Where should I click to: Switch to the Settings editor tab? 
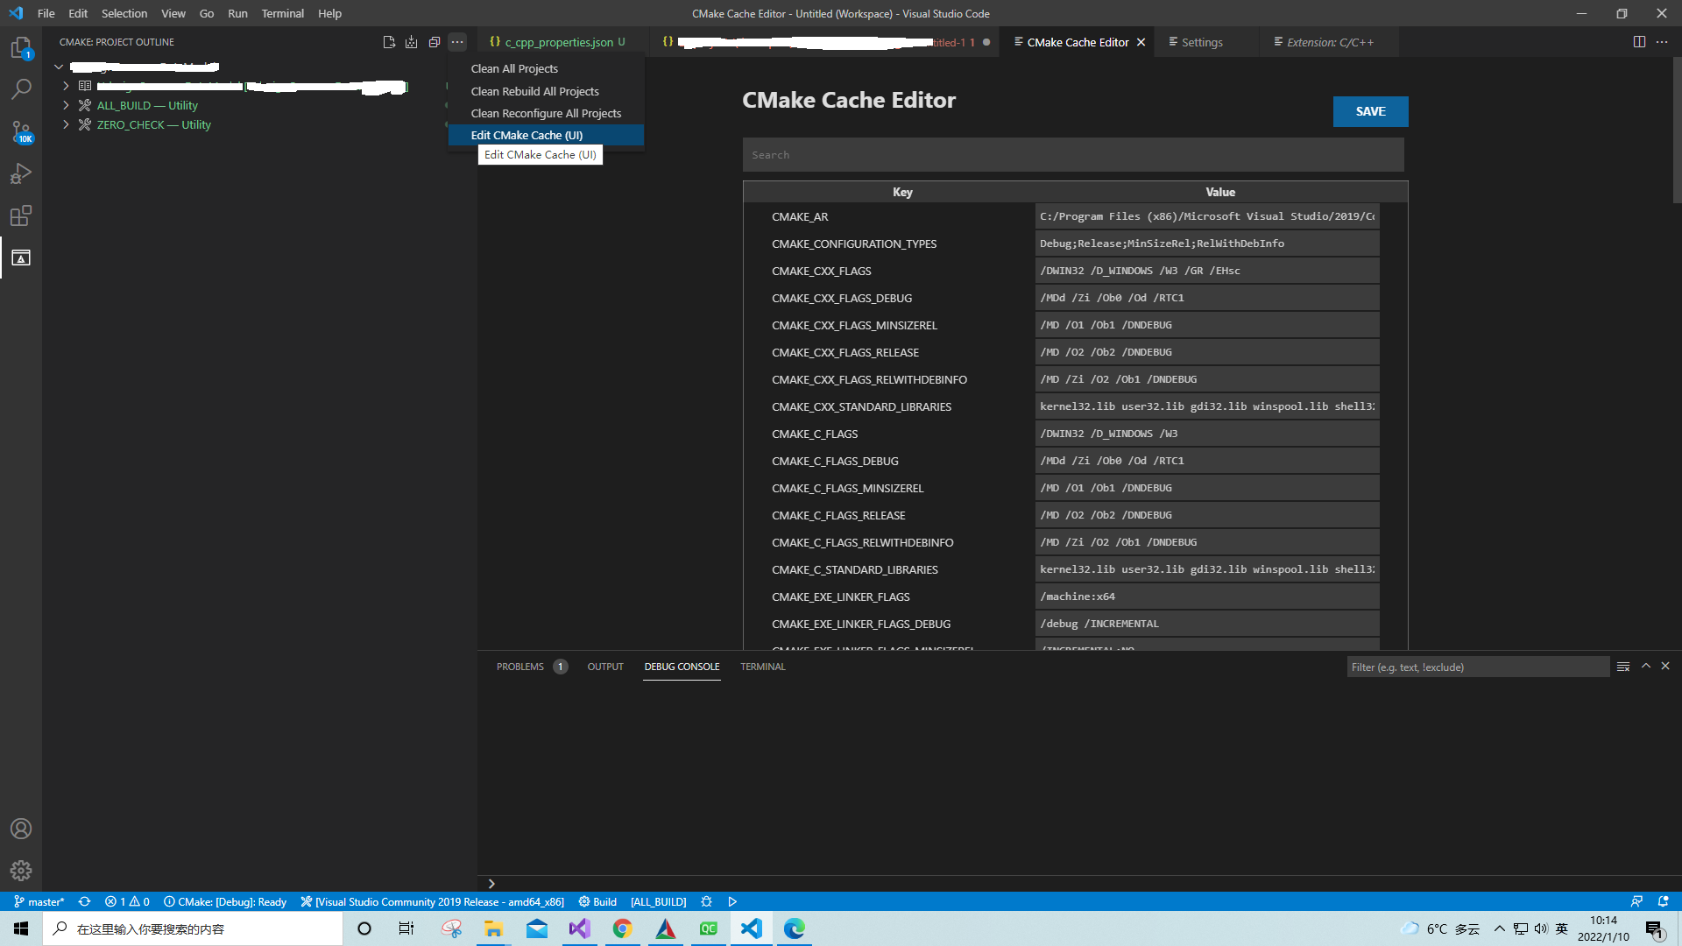(1202, 42)
